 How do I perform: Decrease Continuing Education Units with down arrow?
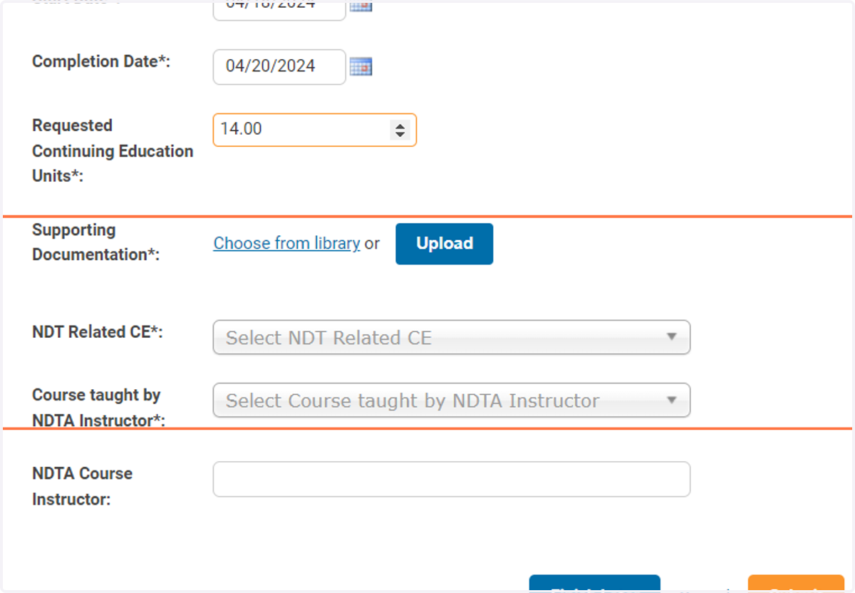400,134
